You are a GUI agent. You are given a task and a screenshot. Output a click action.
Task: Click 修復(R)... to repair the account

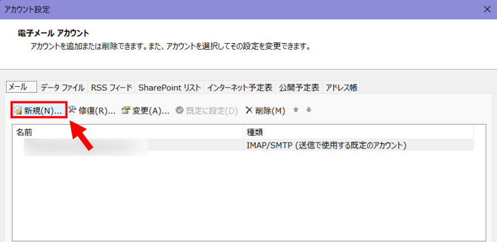[x=92, y=111]
